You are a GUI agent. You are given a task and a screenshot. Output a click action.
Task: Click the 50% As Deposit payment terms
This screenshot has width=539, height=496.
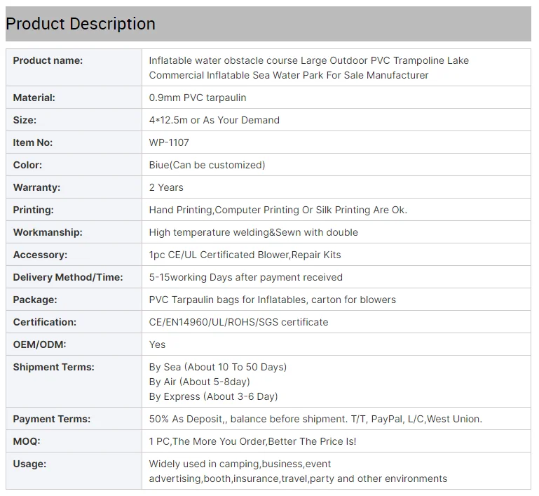(315, 419)
